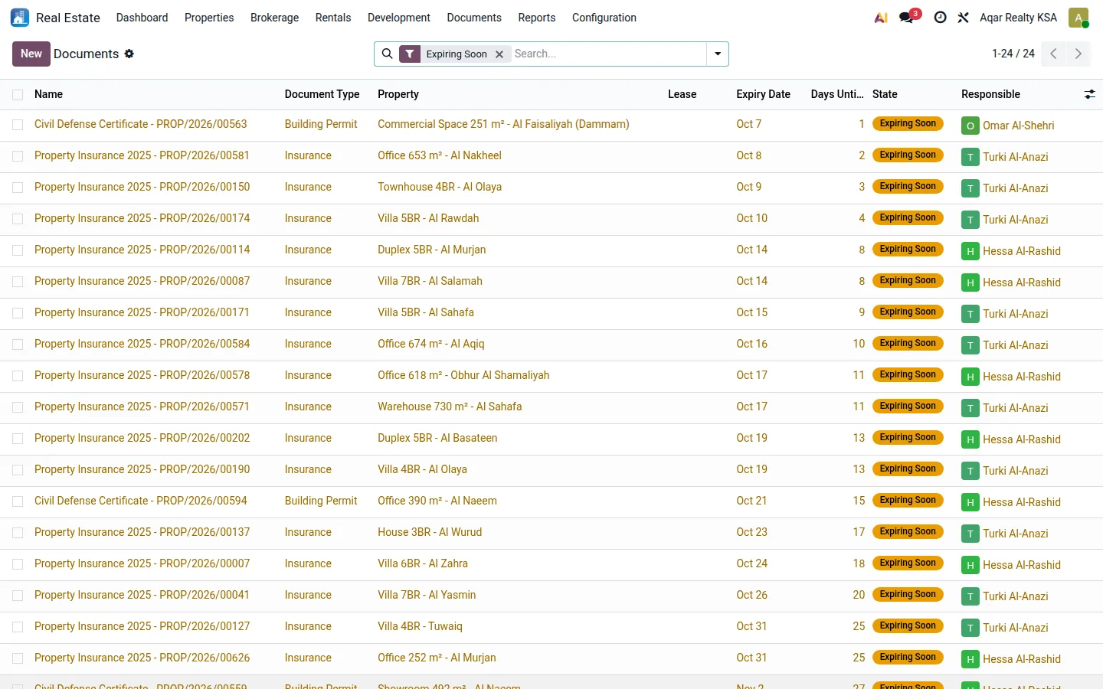Open the Brokerage menu
This screenshot has height=689, width=1103.
point(274,18)
